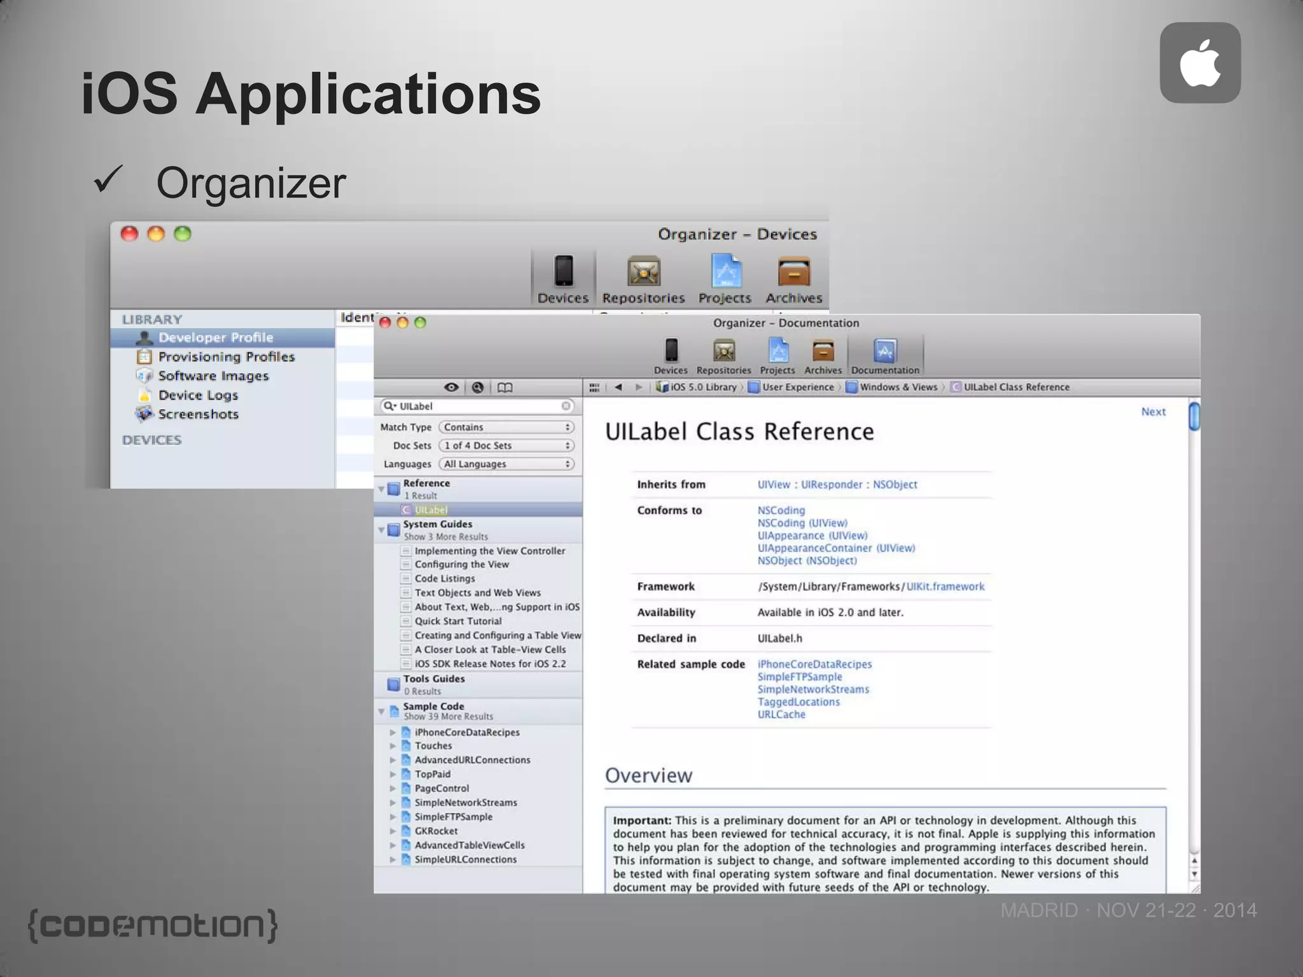The image size is (1303, 977).
Task: Expand the Touches sample
Action: pyautogui.click(x=393, y=746)
